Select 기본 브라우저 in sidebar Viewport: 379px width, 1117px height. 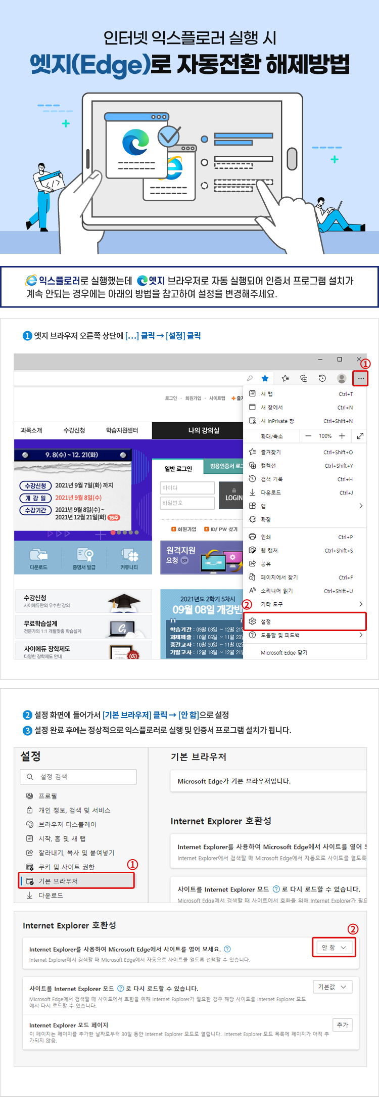point(77,880)
